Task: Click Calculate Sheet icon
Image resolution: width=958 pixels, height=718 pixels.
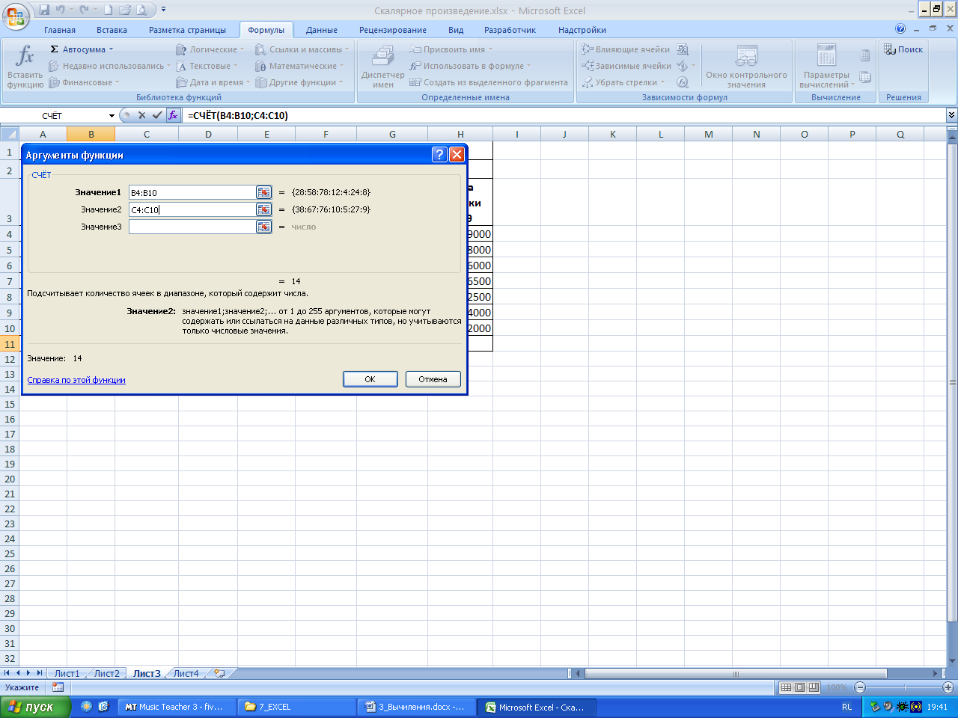Action: pyautogui.click(x=865, y=77)
